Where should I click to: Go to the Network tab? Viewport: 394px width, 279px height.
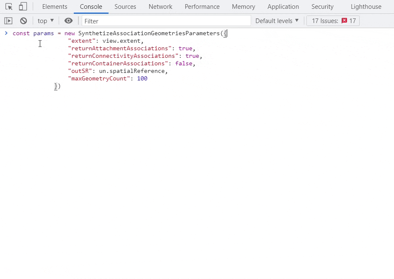[160, 7]
